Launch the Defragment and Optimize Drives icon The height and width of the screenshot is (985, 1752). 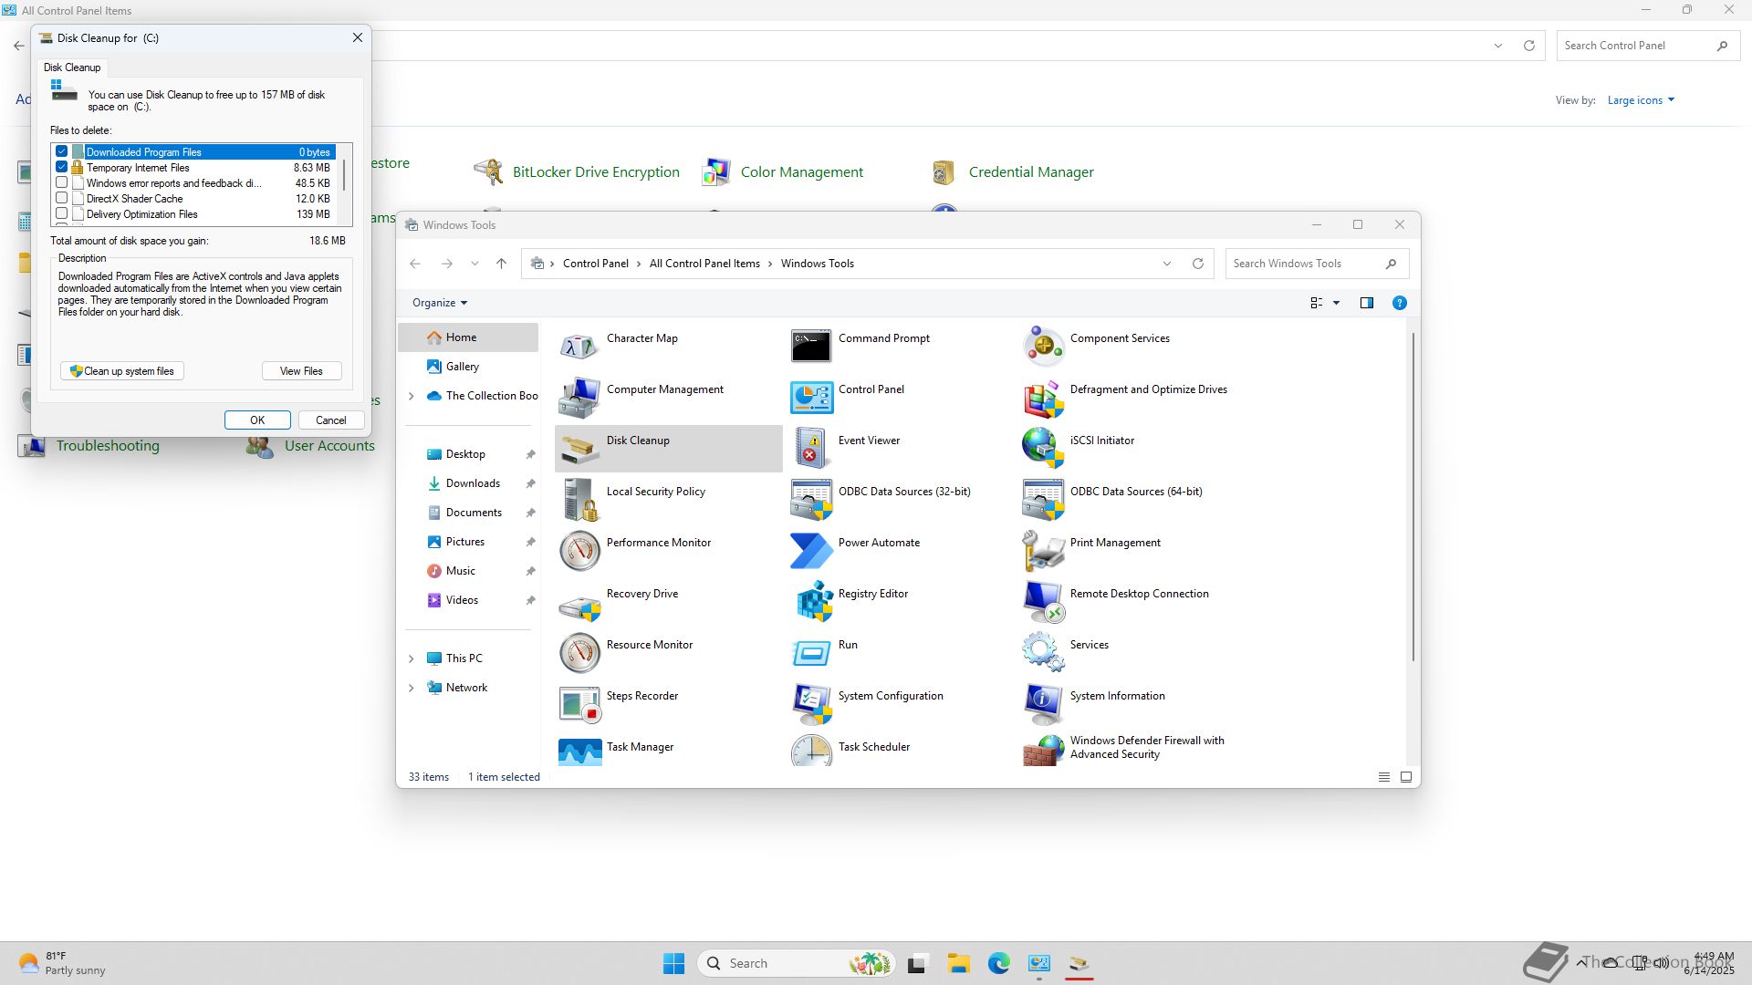pyautogui.click(x=1043, y=397)
